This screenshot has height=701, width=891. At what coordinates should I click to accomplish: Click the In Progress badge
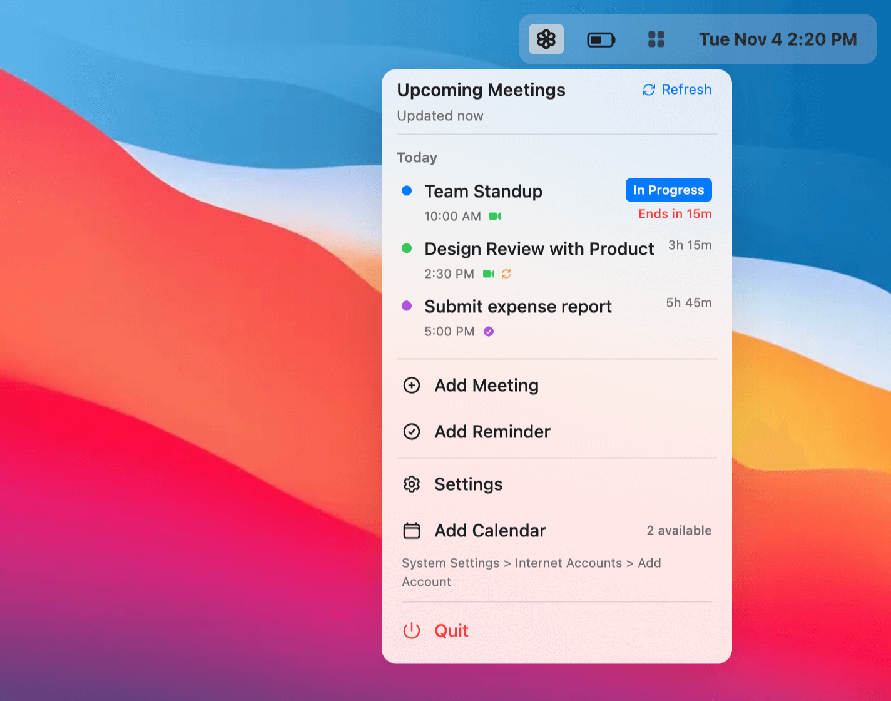point(668,190)
